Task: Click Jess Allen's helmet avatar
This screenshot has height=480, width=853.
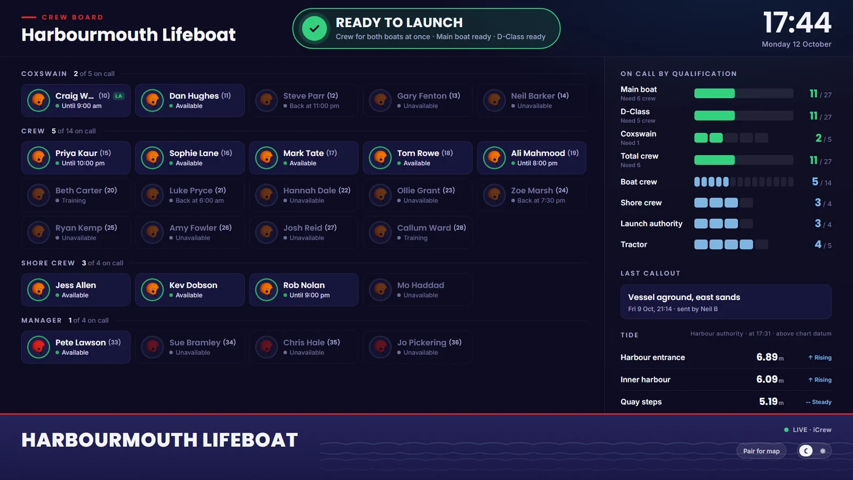Action: pos(38,290)
